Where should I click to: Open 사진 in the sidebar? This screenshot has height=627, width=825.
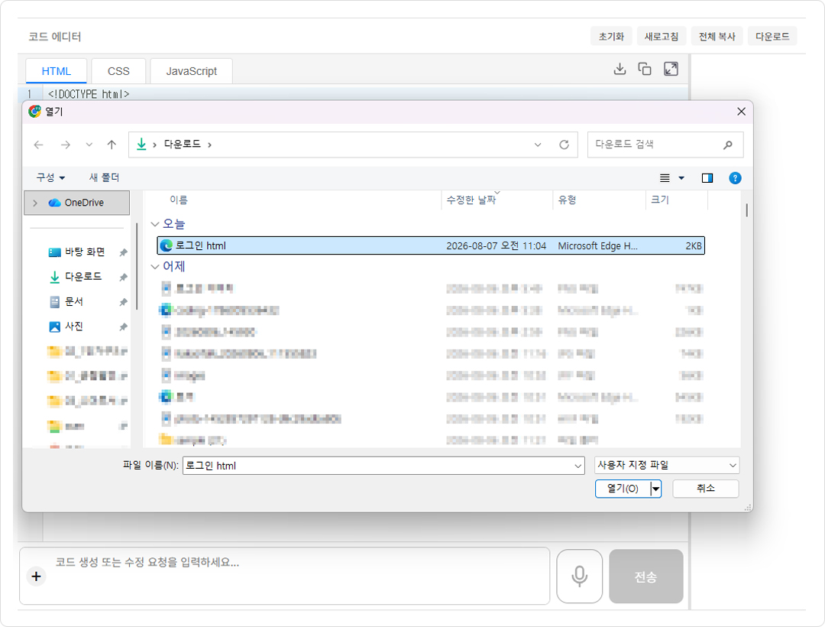66,326
